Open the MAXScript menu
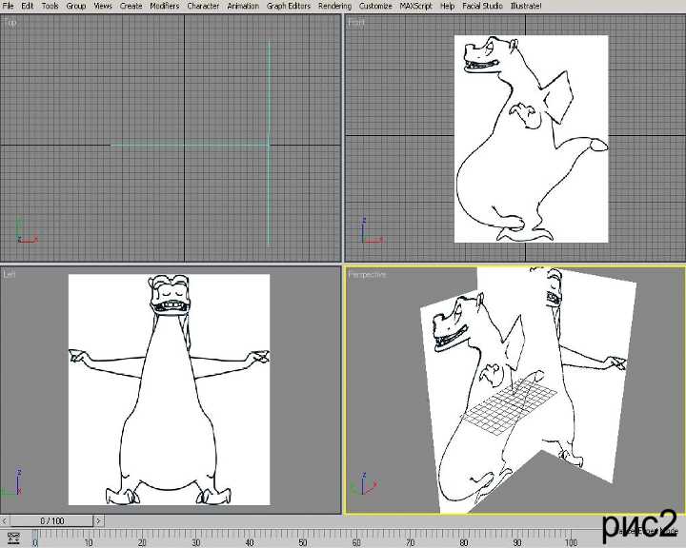 416,6
